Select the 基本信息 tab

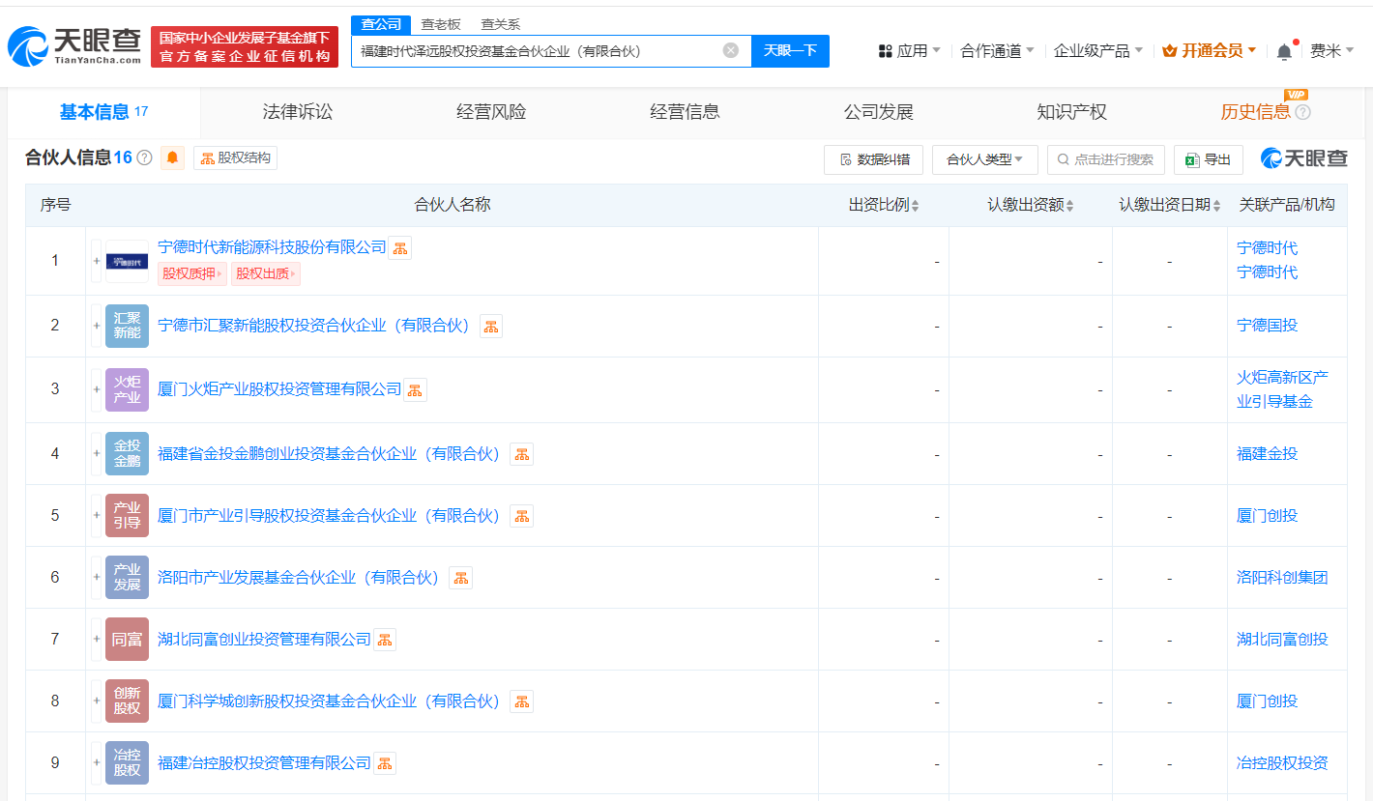(x=103, y=112)
